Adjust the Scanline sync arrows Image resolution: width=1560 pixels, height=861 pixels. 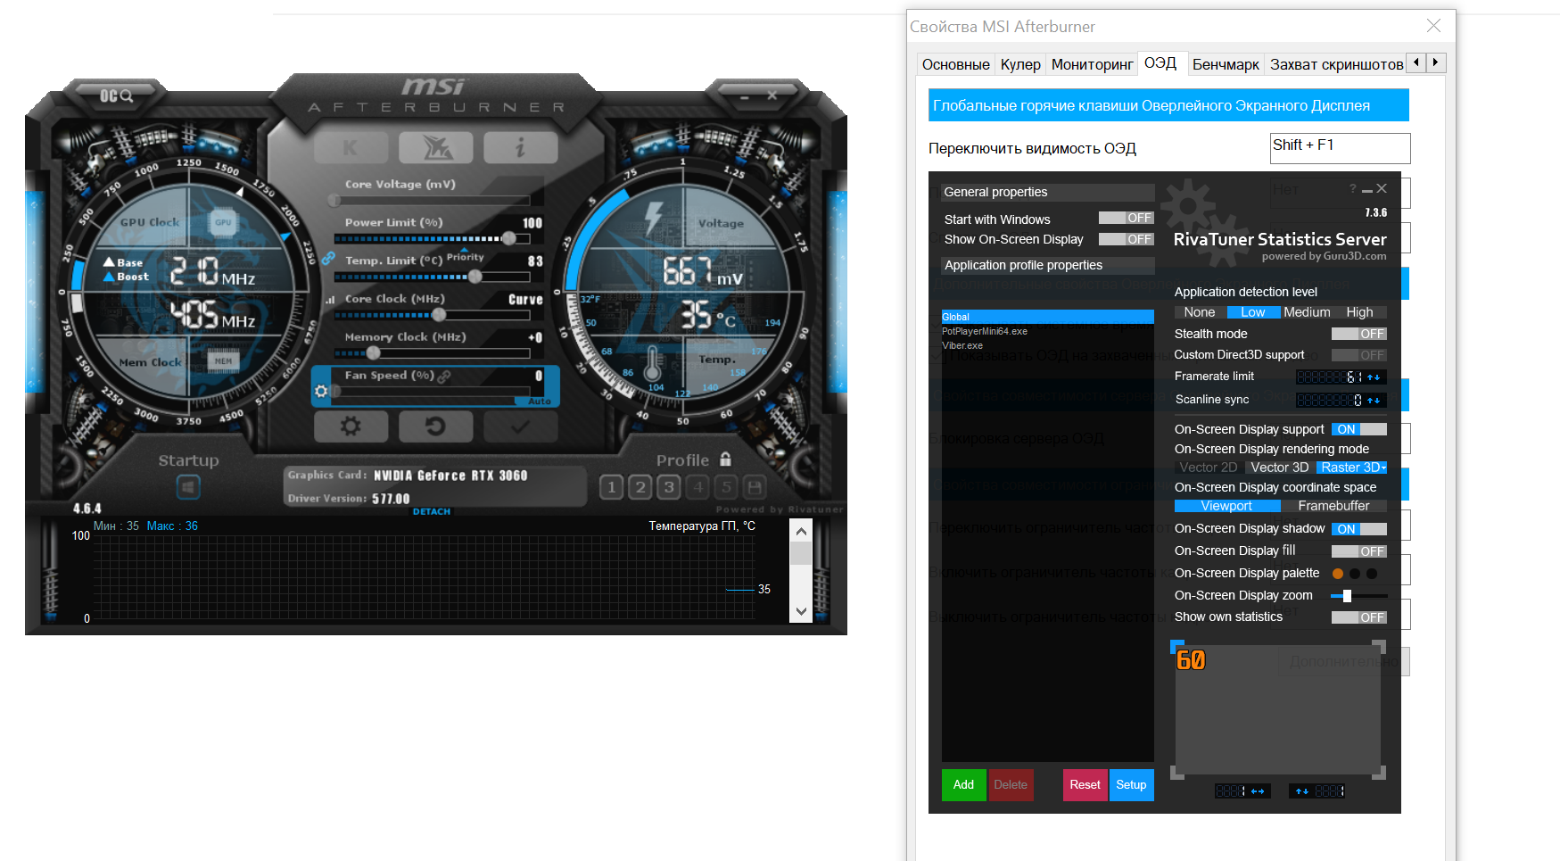pos(1374,401)
